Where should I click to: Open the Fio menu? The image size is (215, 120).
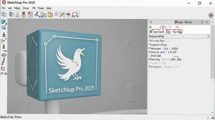click(x=3, y=8)
